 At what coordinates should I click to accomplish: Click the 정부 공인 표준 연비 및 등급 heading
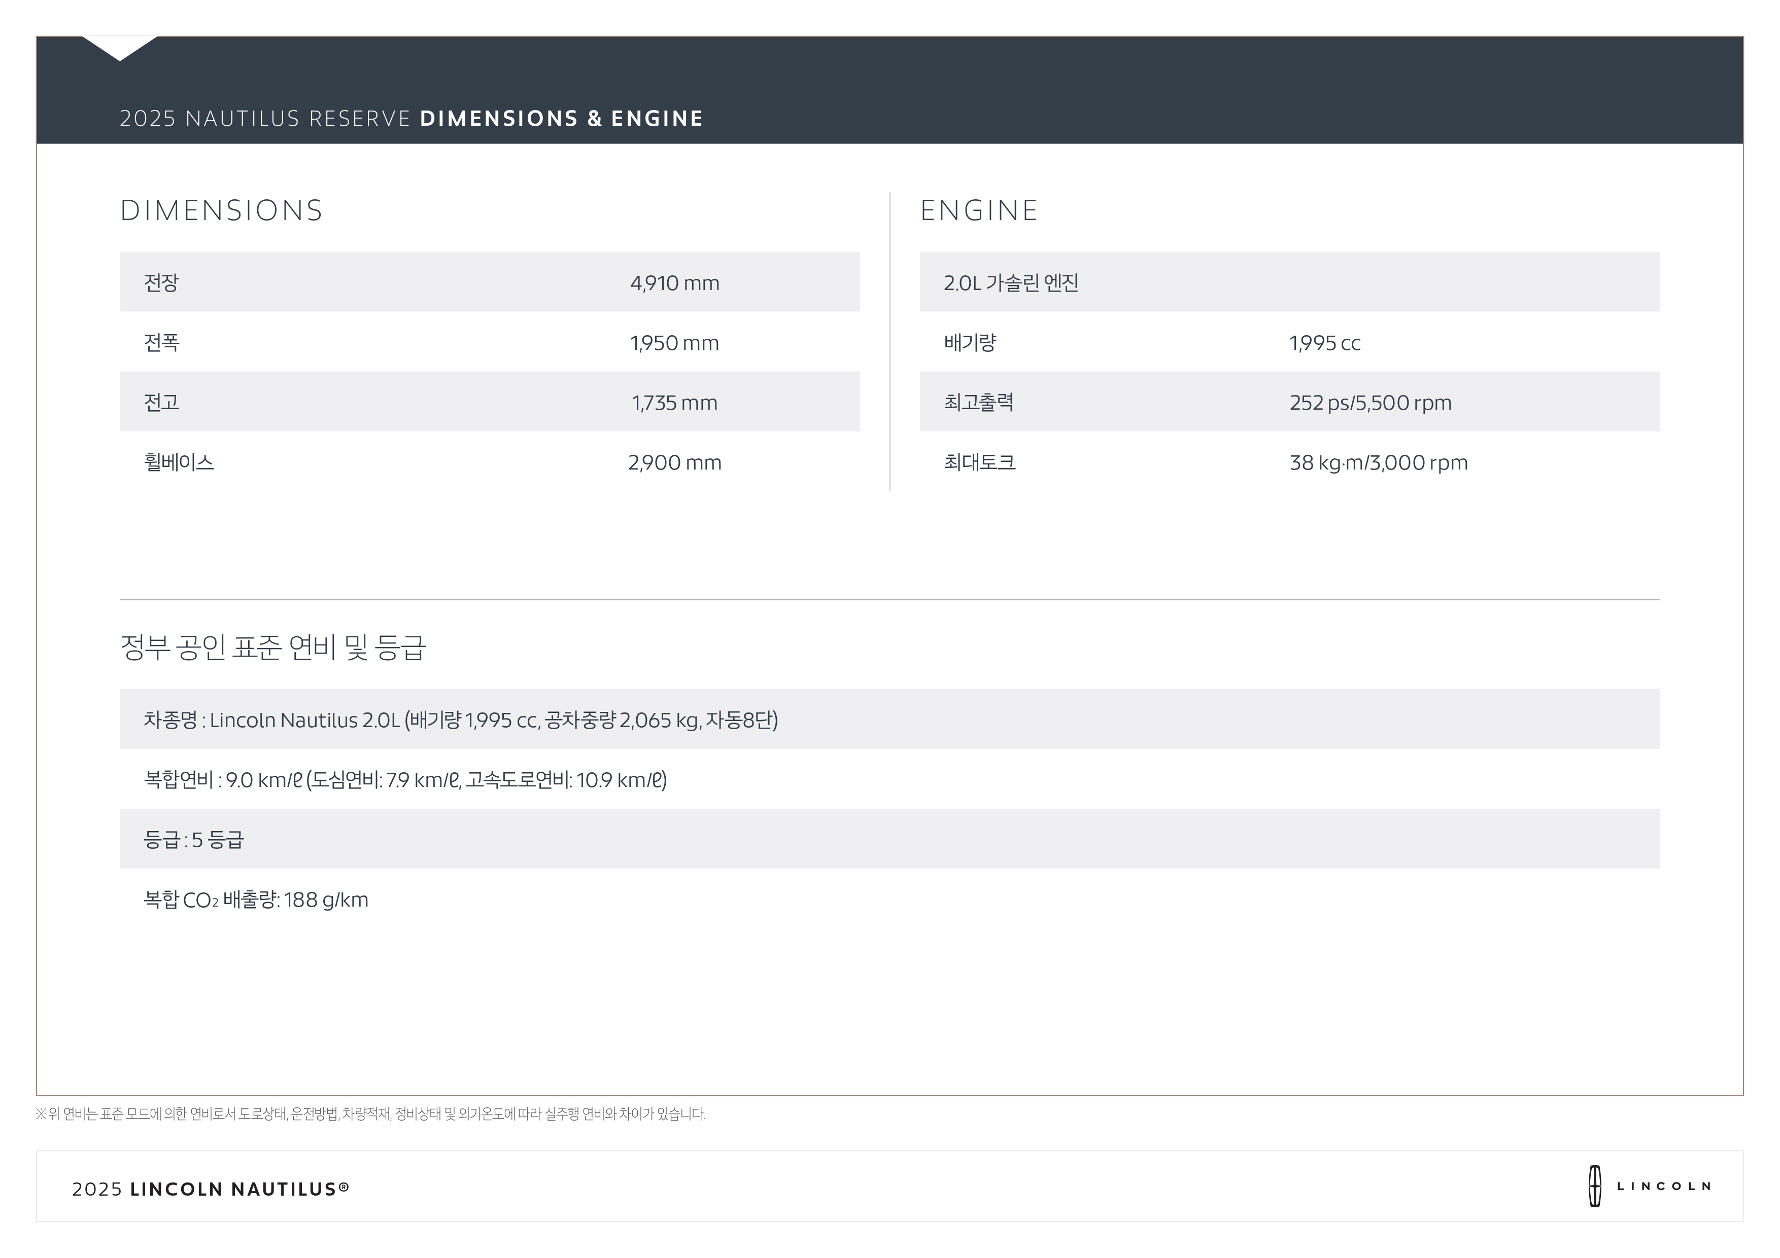273,647
